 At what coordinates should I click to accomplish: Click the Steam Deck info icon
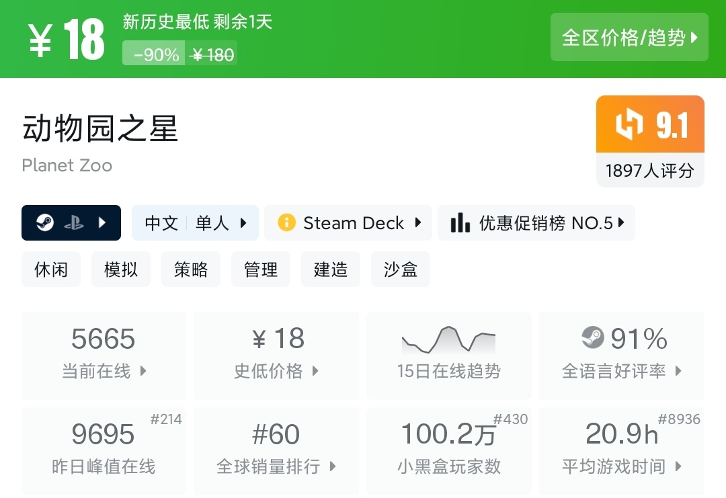[x=286, y=222]
